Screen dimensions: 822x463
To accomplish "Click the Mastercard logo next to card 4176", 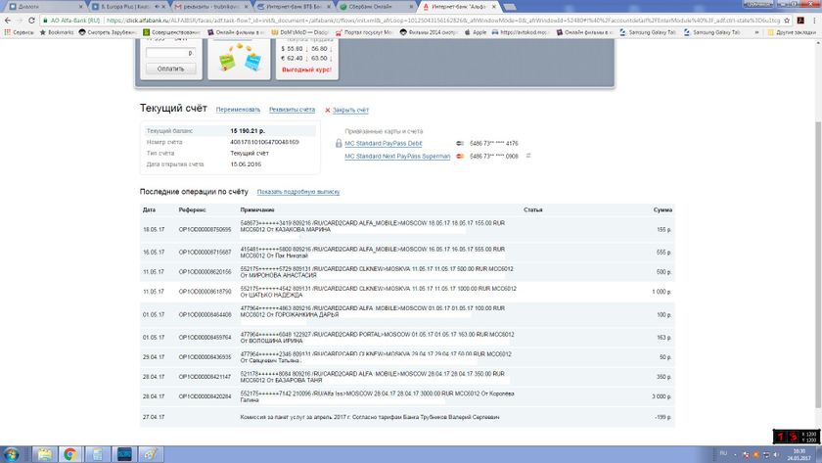I will point(459,143).
